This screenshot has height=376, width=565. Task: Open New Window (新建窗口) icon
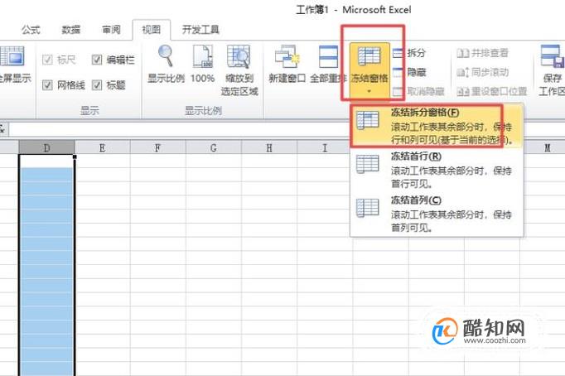point(287,56)
